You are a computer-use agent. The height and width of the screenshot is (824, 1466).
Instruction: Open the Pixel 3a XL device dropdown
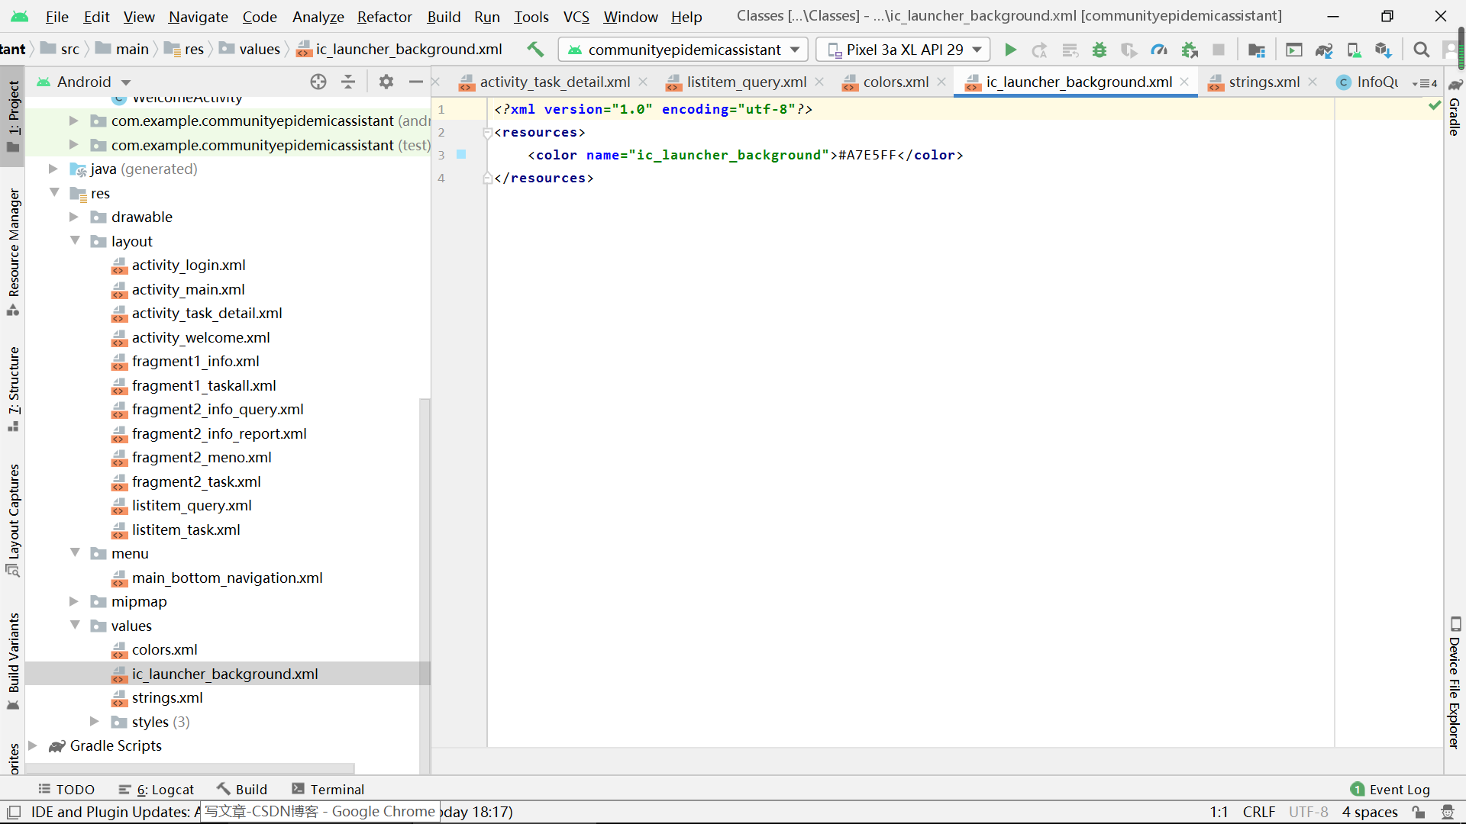tap(904, 50)
